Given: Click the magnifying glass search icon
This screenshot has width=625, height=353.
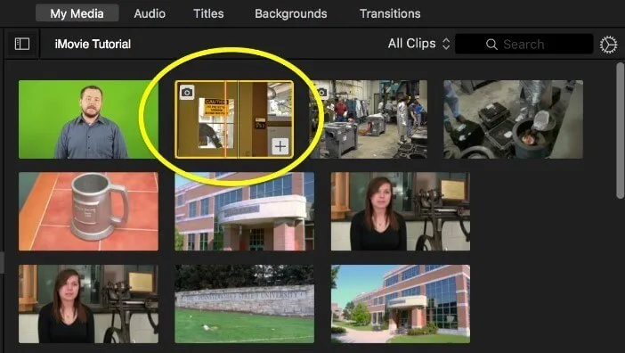Looking at the screenshot, I should [x=491, y=45].
